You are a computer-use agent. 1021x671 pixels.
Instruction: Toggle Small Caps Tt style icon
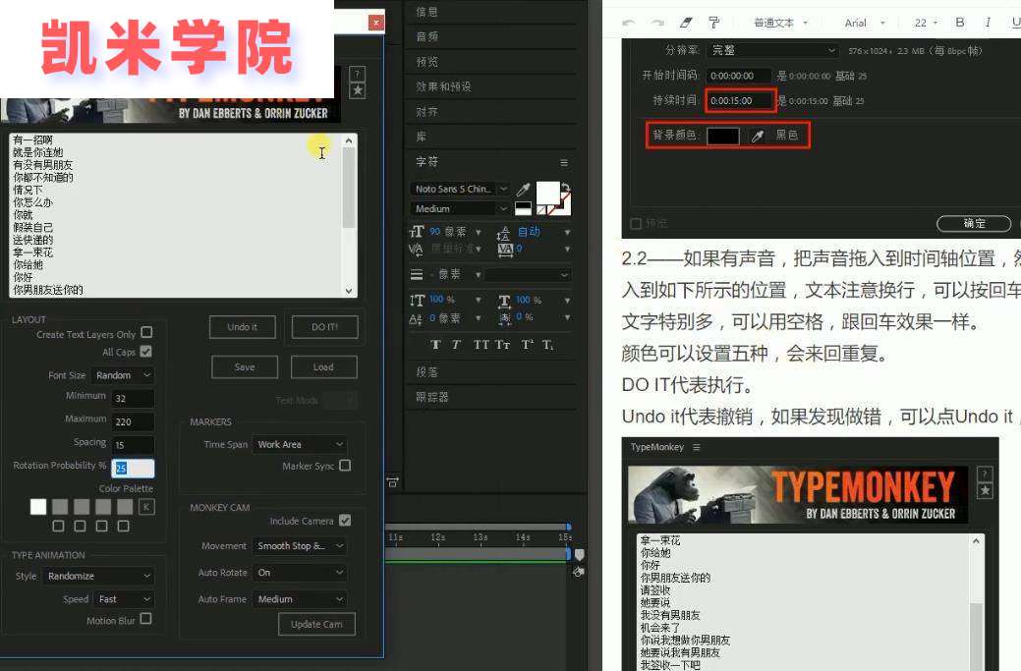click(502, 344)
